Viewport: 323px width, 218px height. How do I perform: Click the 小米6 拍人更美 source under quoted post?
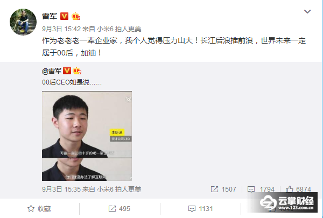119,189
